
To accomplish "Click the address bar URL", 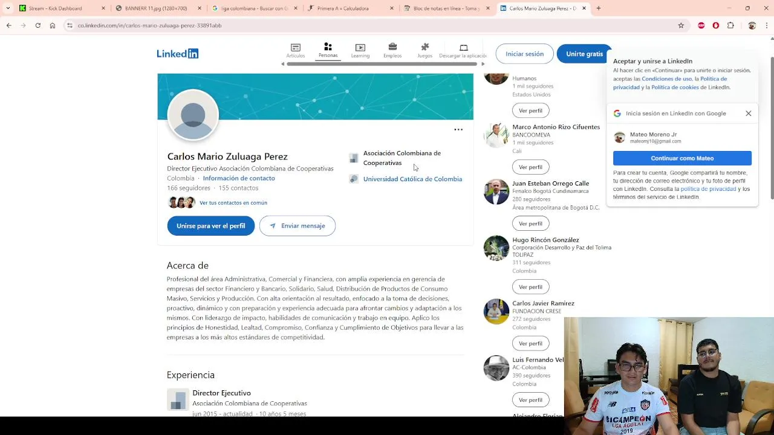I will click(x=149, y=25).
